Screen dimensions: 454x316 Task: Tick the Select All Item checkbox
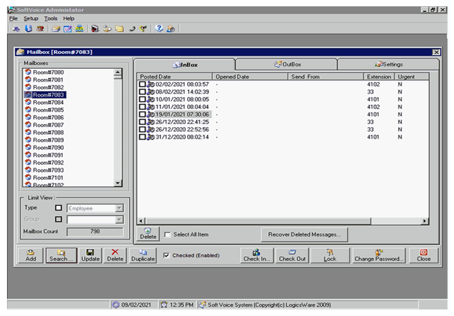[x=168, y=234]
